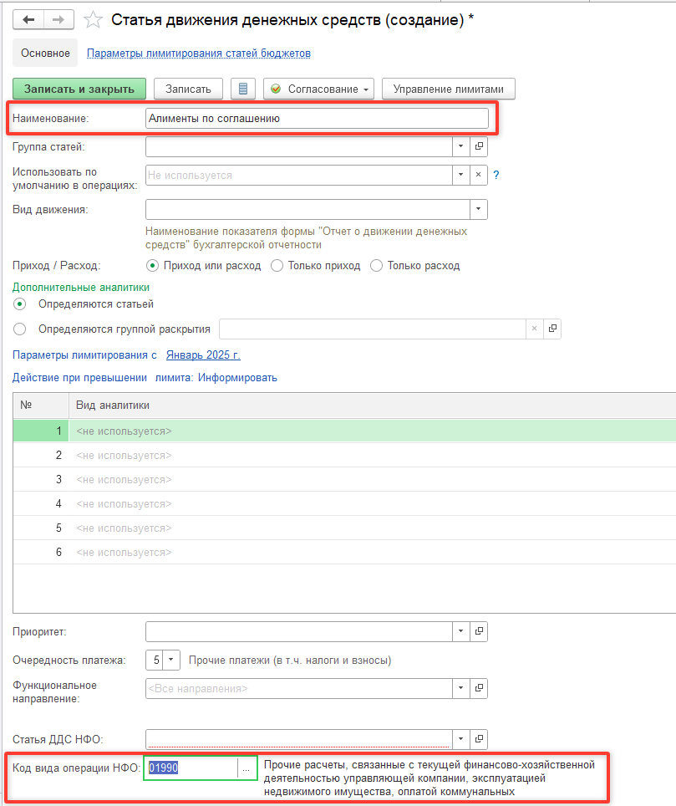676x806 pixels.
Task: Open the Январь 2025 г. link
Action: 203,355
